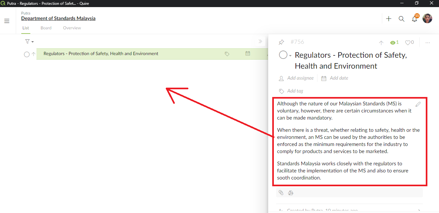This screenshot has height=213, width=439.
Task: Expand the filter dropdown arrow
Action: pos(33,42)
